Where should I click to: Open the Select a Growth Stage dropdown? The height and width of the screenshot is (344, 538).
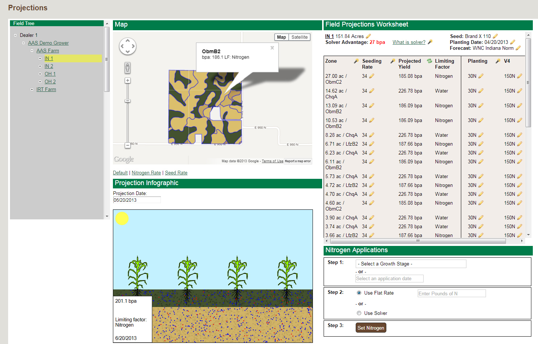(x=411, y=264)
